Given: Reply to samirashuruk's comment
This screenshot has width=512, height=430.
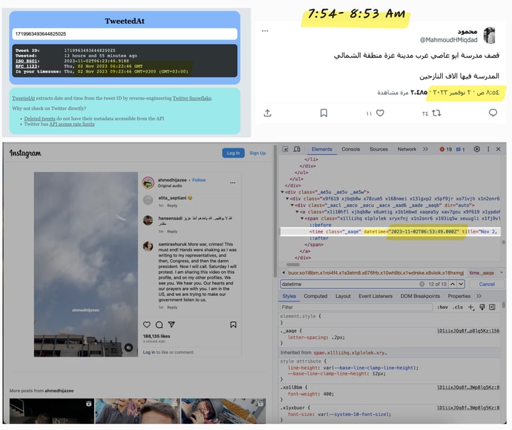Looking at the screenshot, I should pos(172,307).
